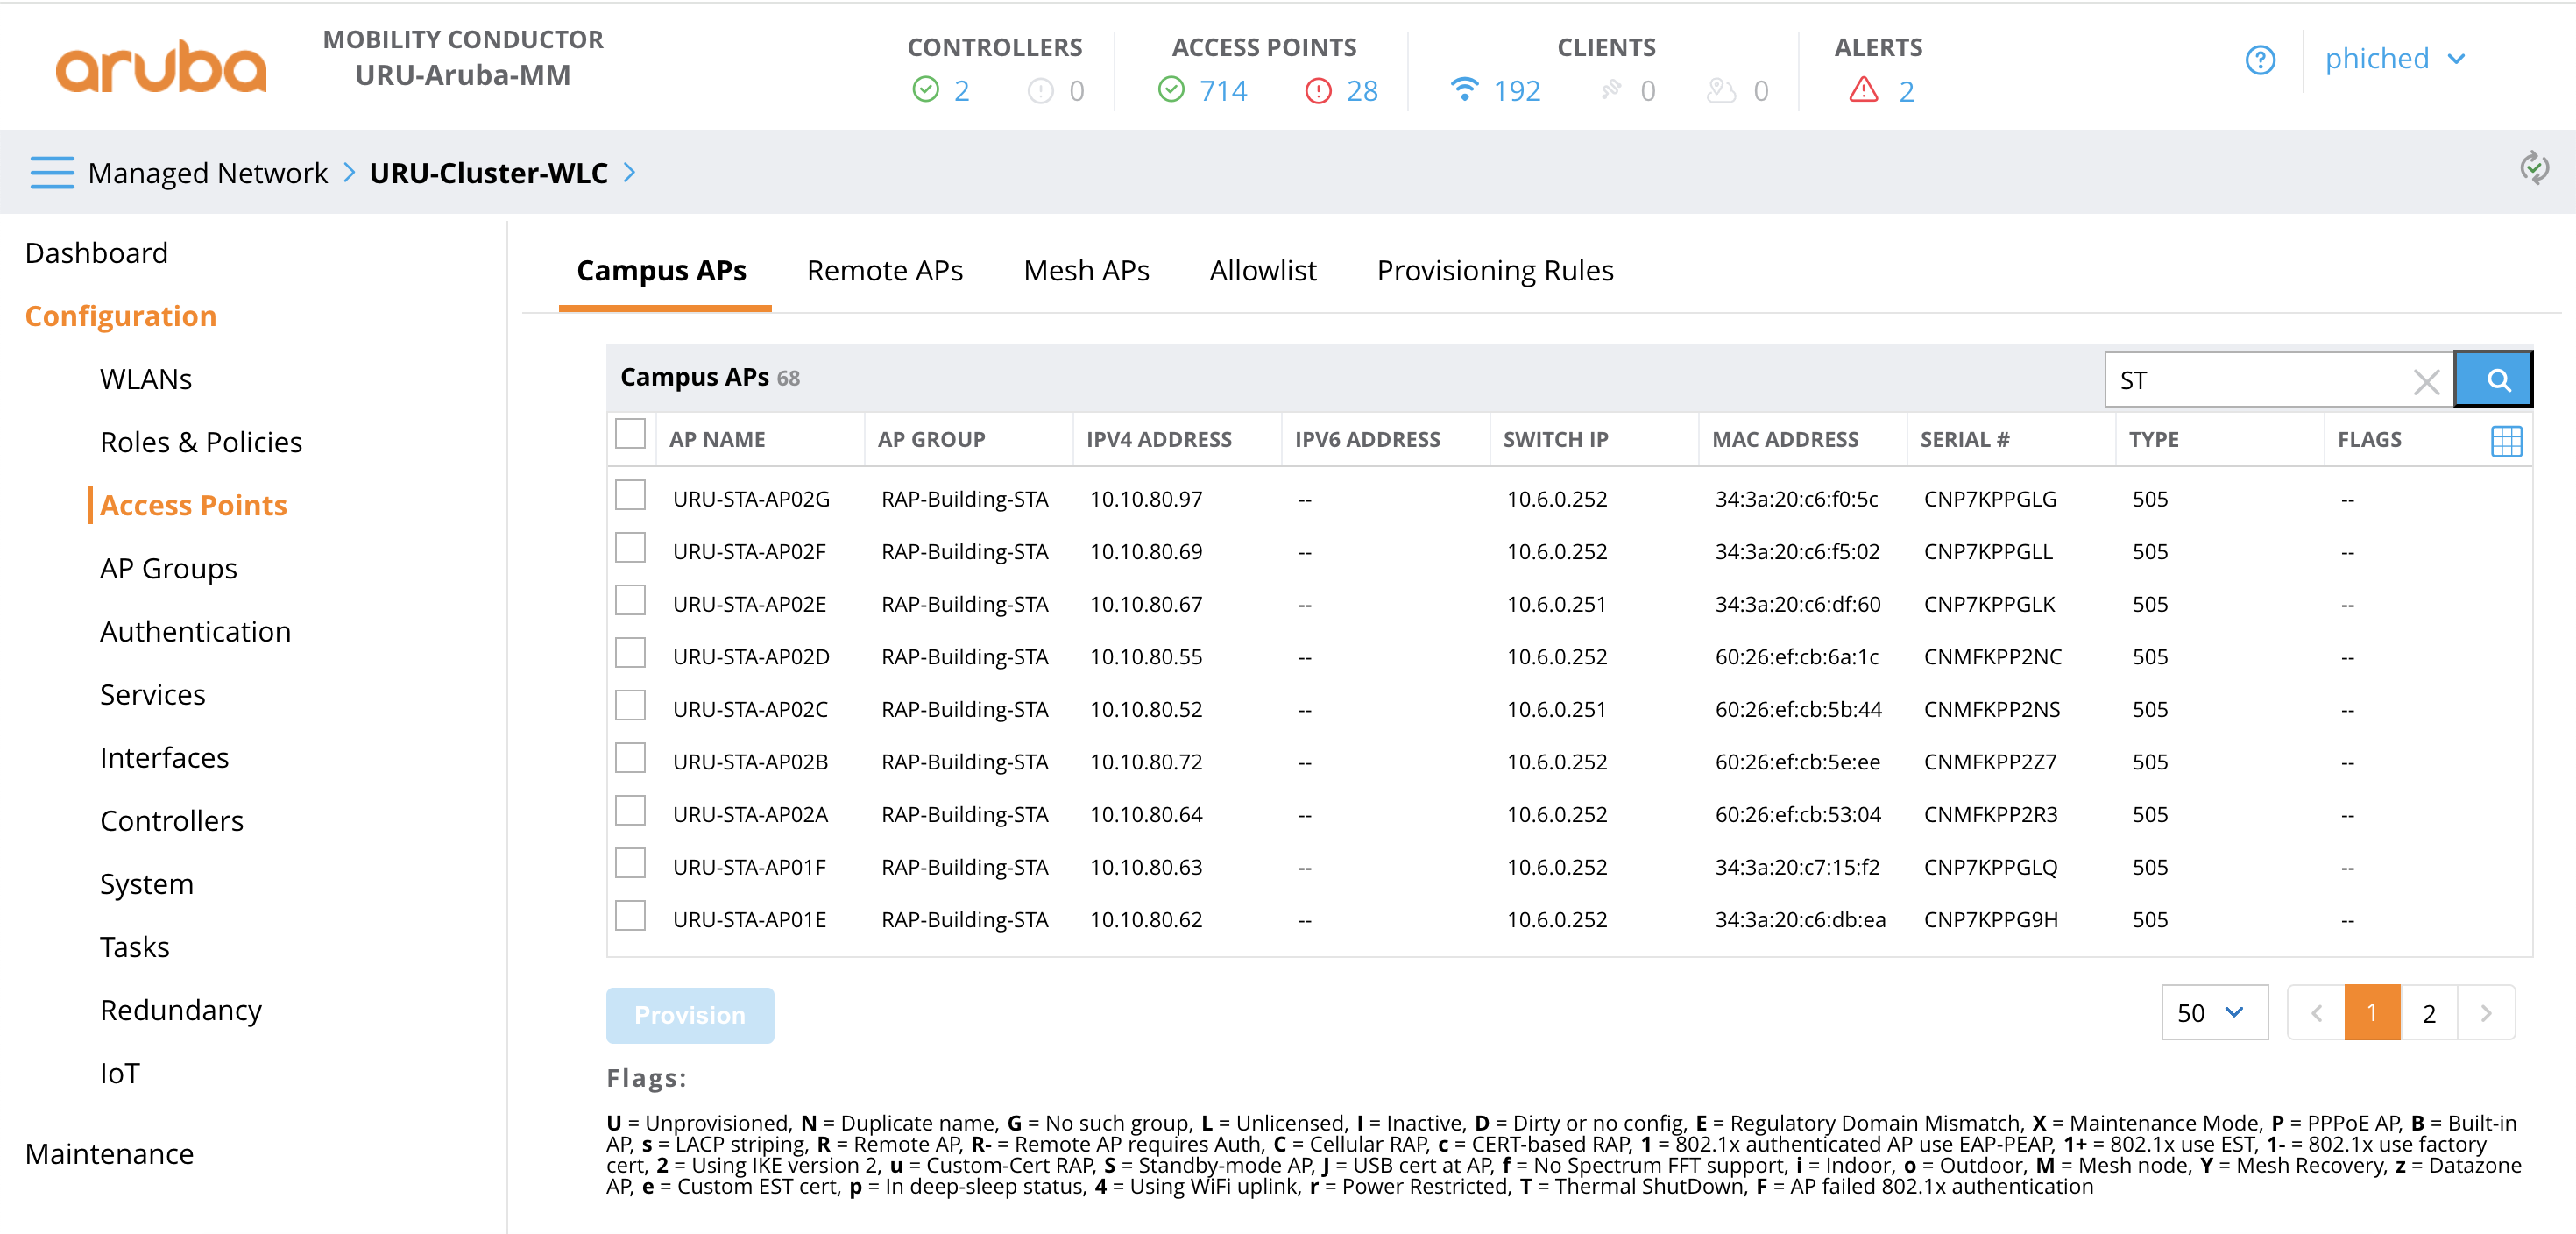This screenshot has height=1234, width=2576.
Task: Open the Mesh APs tab
Action: [1086, 271]
